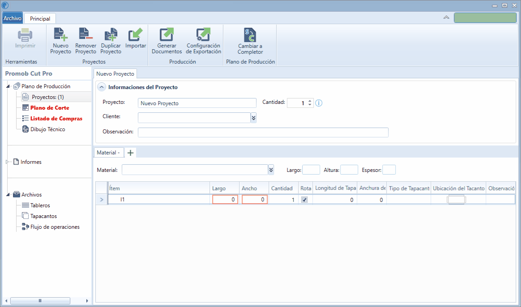Select the Nuevo Proyecto document tab
This screenshot has height=307, width=521.
pos(115,74)
